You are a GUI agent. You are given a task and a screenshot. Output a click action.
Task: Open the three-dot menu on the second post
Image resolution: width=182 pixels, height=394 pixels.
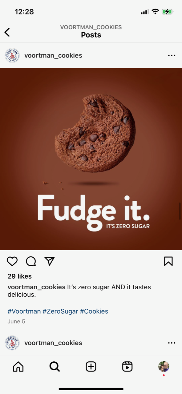coord(172,343)
